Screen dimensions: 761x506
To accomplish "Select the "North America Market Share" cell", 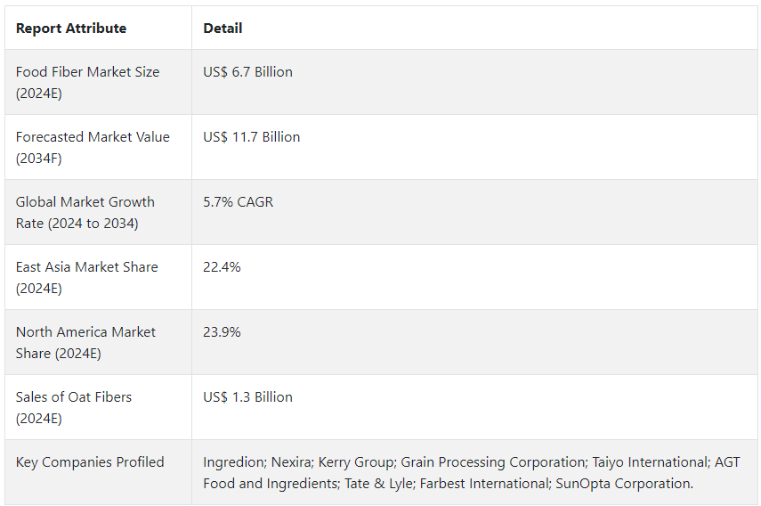I will pos(85,342).
